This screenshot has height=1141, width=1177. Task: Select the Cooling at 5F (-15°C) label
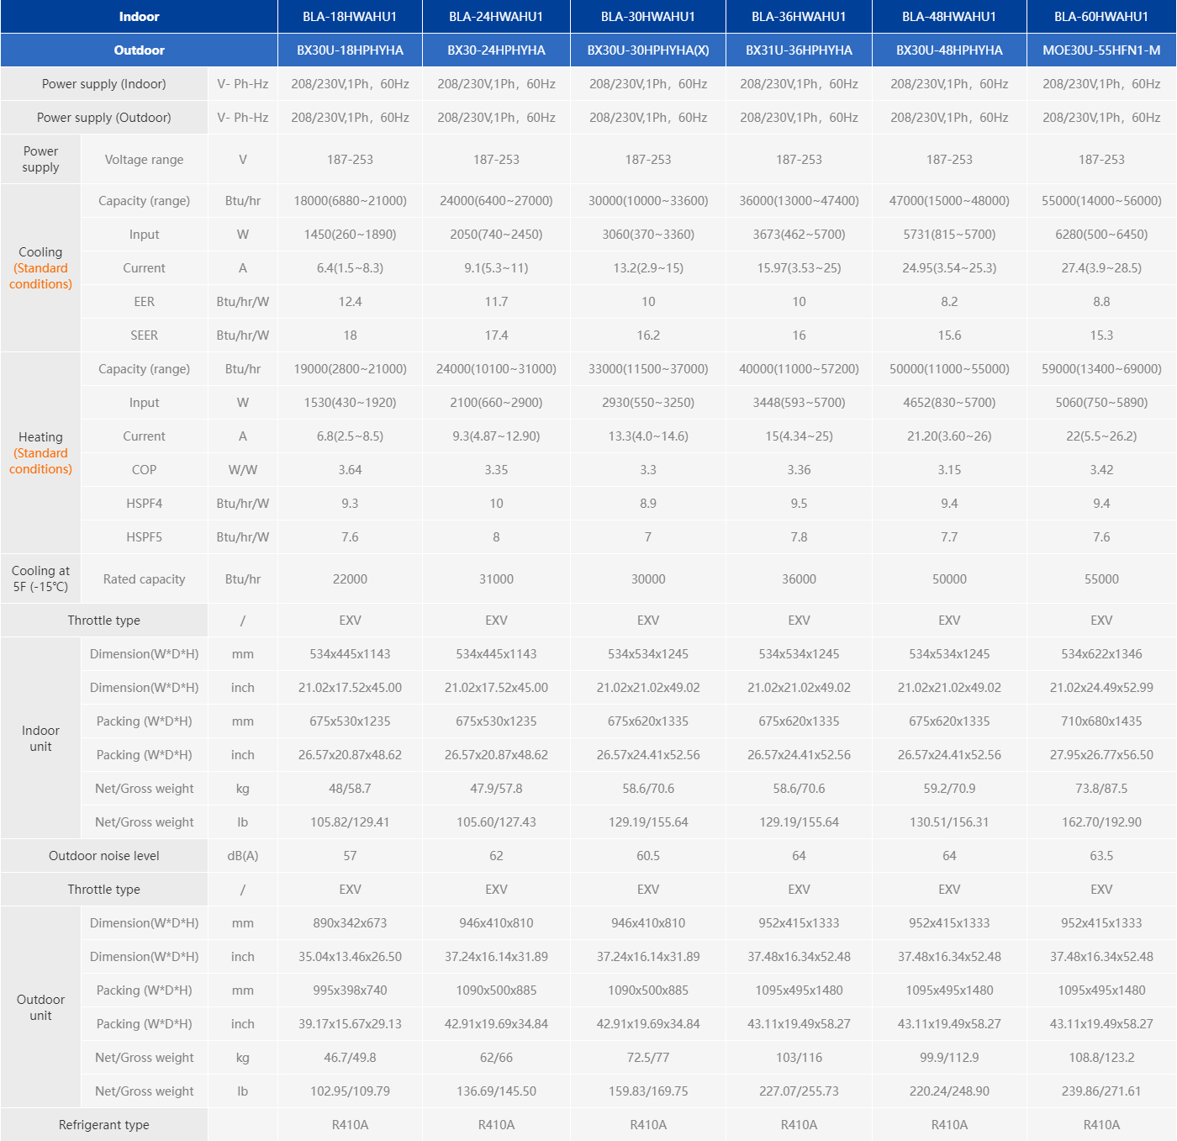pos(40,578)
